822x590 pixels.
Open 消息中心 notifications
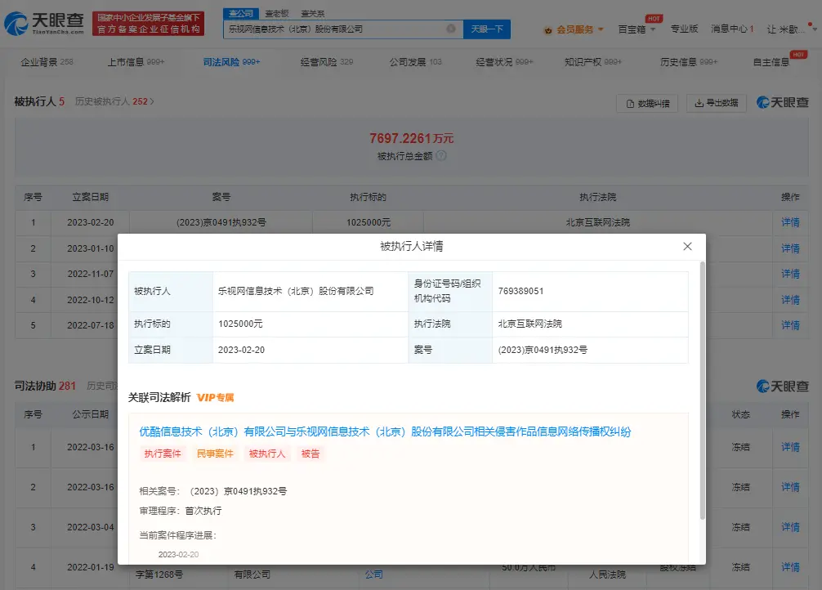click(732, 29)
